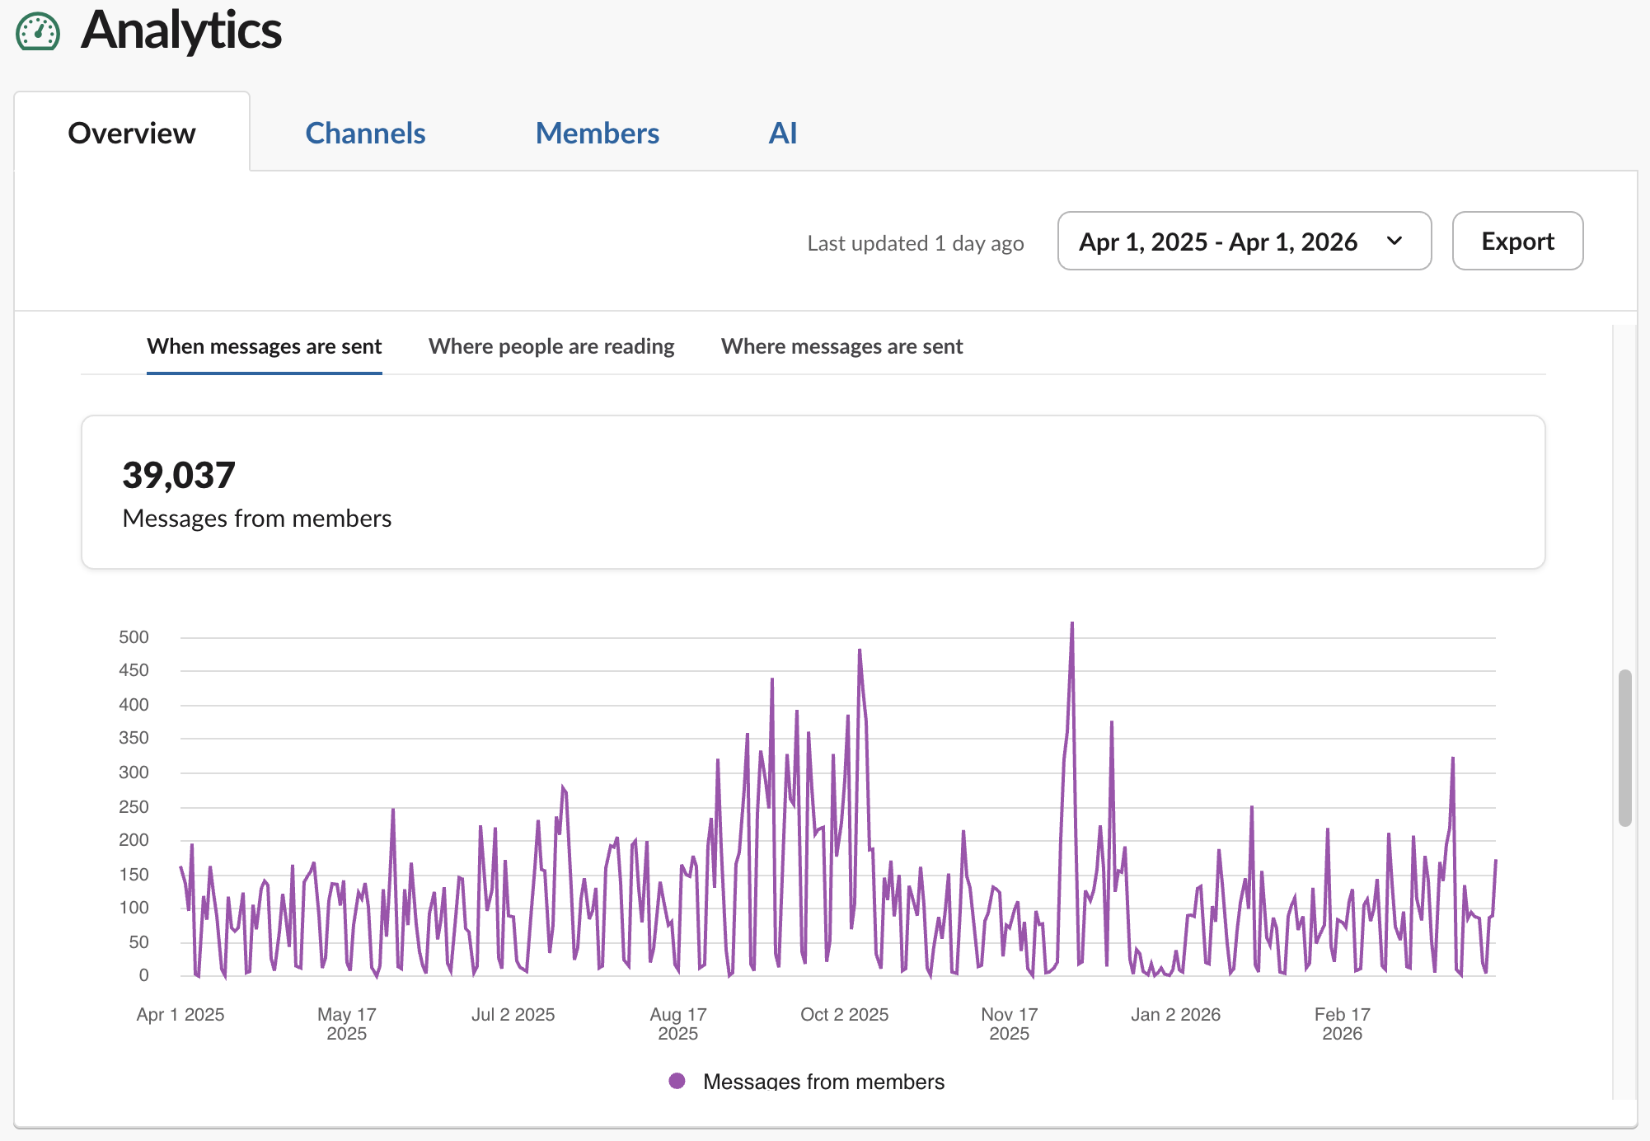Image resolution: width=1650 pixels, height=1141 pixels.
Task: Expand the date selector to choose new dates
Action: tap(1243, 241)
